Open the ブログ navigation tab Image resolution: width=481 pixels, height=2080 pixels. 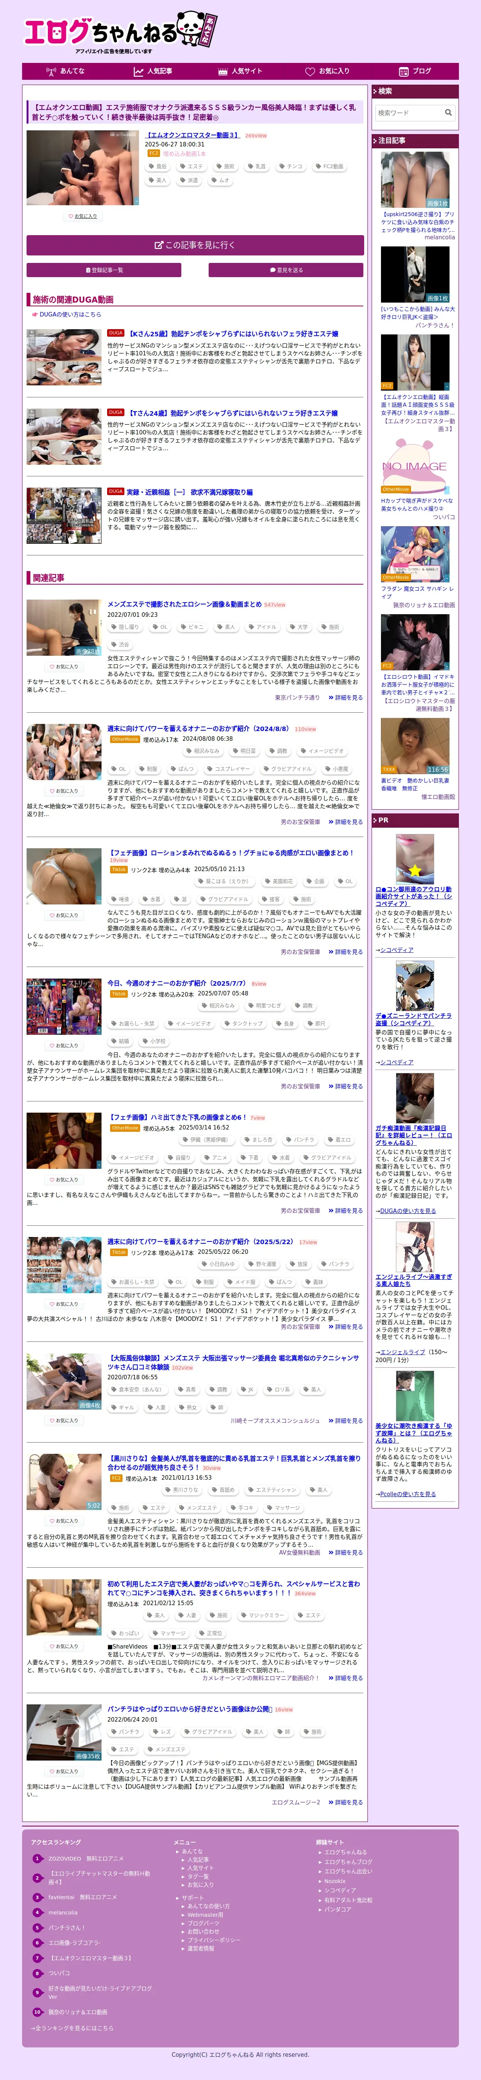point(415,71)
